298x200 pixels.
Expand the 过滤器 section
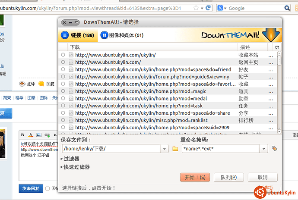(70, 159)
